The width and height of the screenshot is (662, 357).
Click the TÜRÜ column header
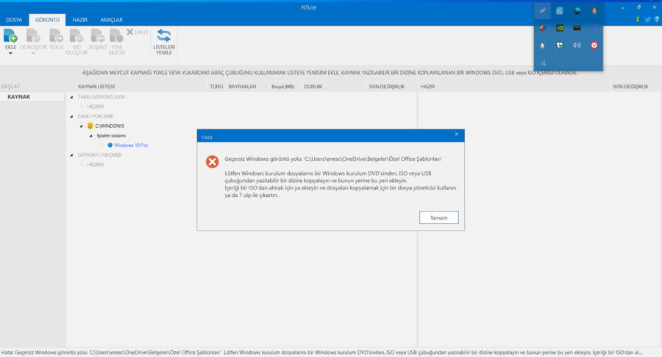click(x=216, y=87)
